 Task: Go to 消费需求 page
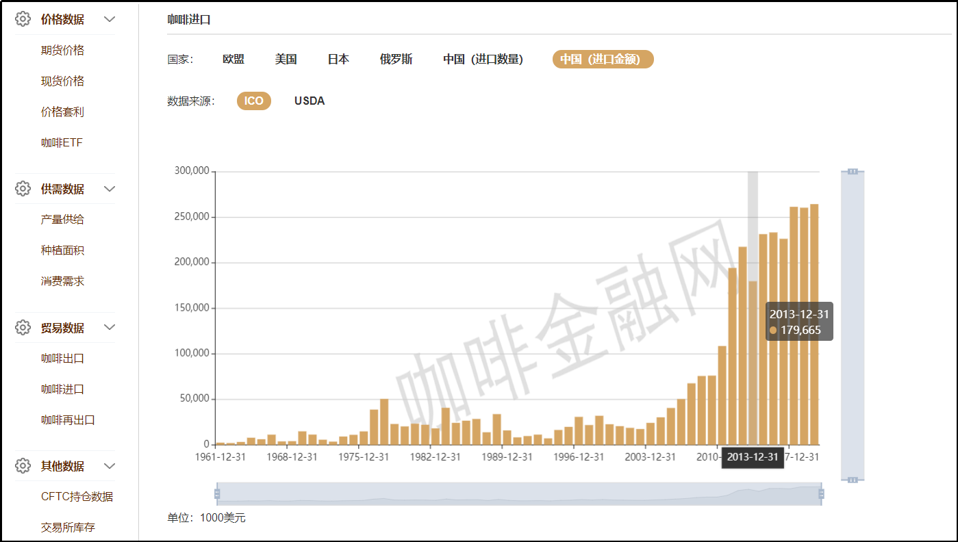point(62,281)
